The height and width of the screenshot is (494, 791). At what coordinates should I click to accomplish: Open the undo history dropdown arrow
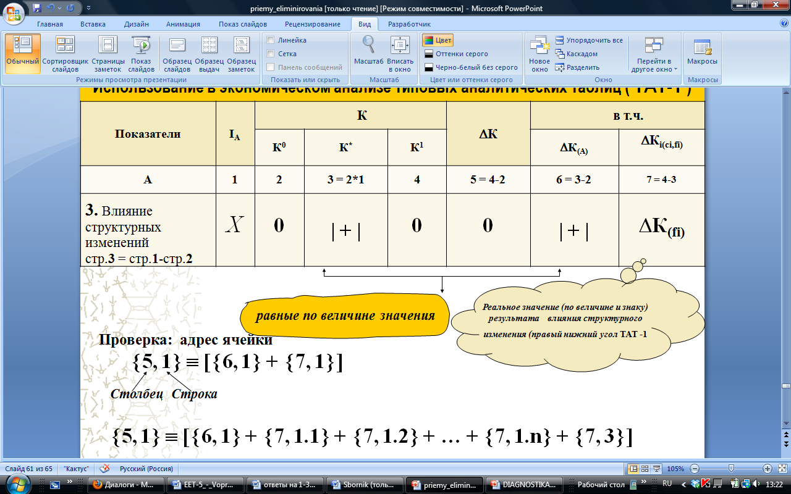(61, 9)
